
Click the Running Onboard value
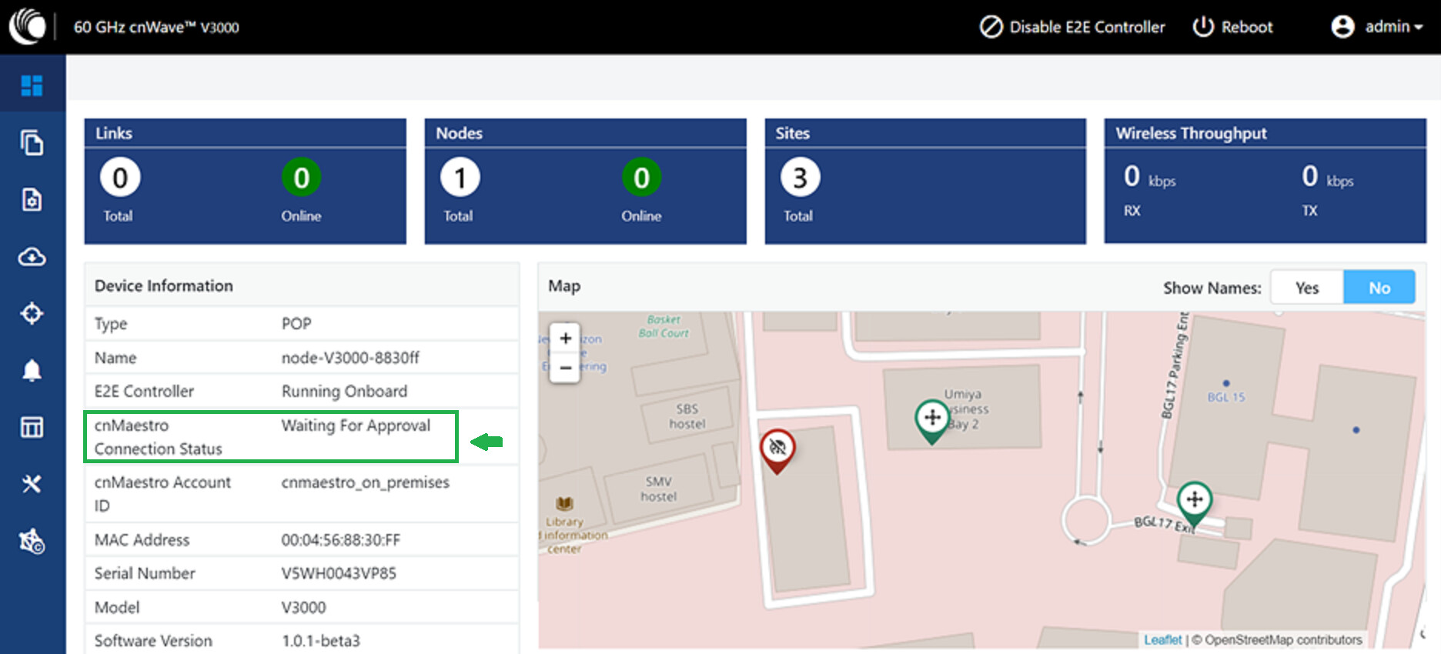tap(344, 392)
